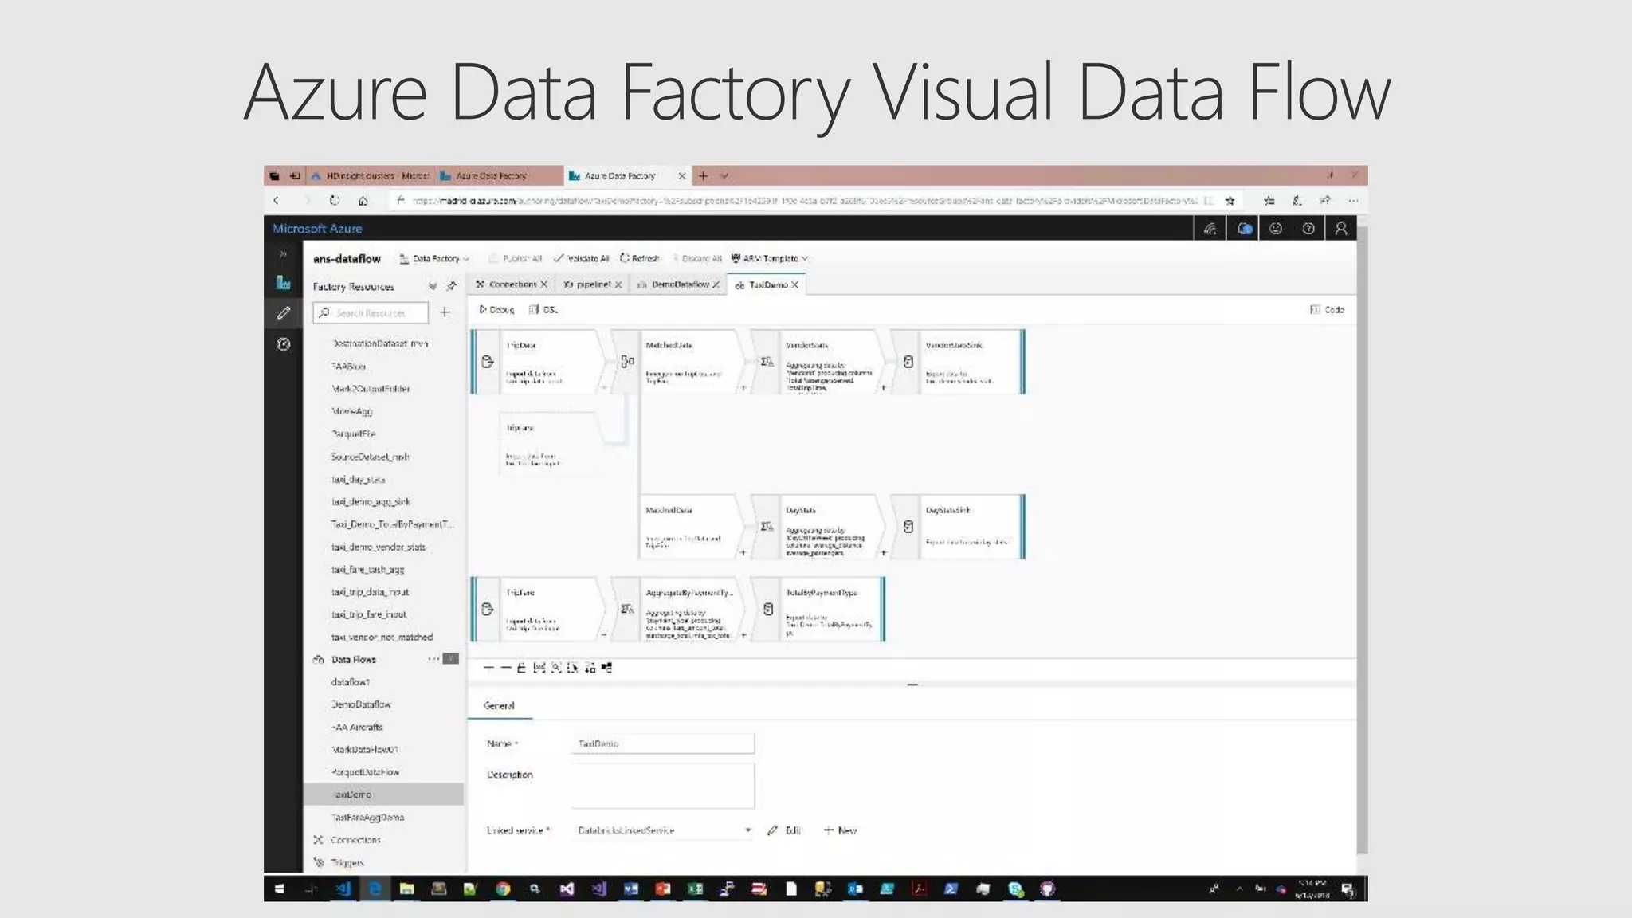Open the Data Factory dropdown
Viewport: 1632px width, 918px height.
coord(434,258)
